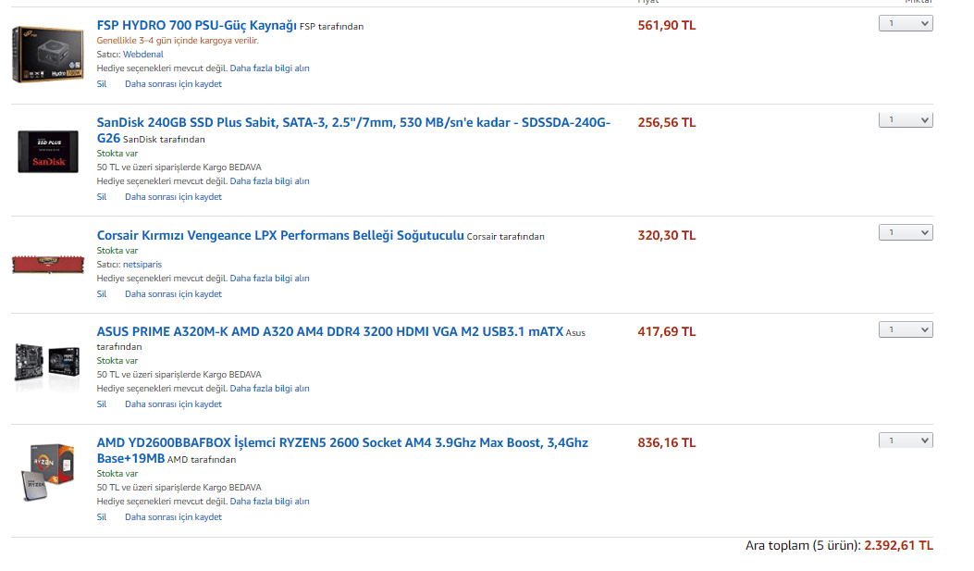Open the SanDisk 240GB SSD Plus product link

[353, 122]
